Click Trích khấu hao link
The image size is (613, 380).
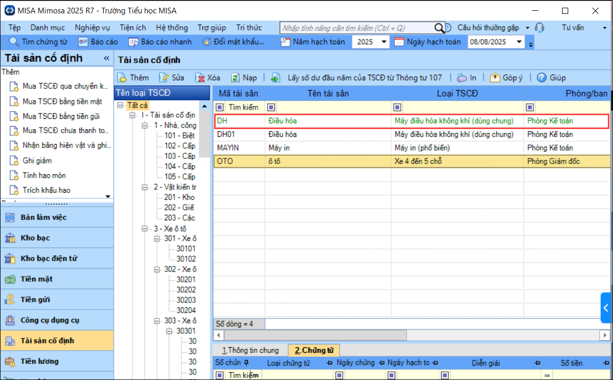click(x=46, y=190)
